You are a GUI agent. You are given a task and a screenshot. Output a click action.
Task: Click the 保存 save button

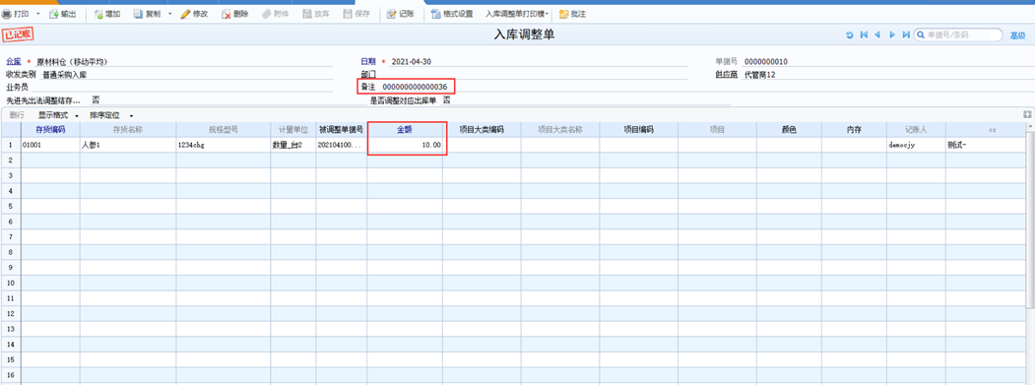pyautogui.click(x=356, y=14)
